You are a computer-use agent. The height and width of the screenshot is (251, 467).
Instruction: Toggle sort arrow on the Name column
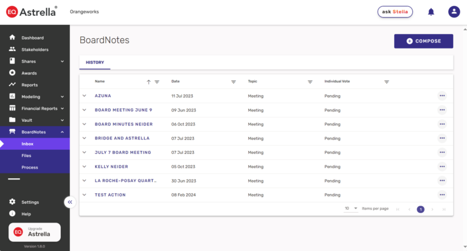coord(148,82)
